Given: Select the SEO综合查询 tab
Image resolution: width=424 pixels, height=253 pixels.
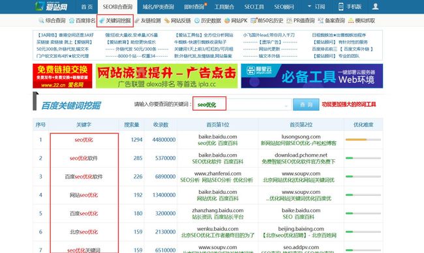Looking at the screenshot, I should 117,7.
